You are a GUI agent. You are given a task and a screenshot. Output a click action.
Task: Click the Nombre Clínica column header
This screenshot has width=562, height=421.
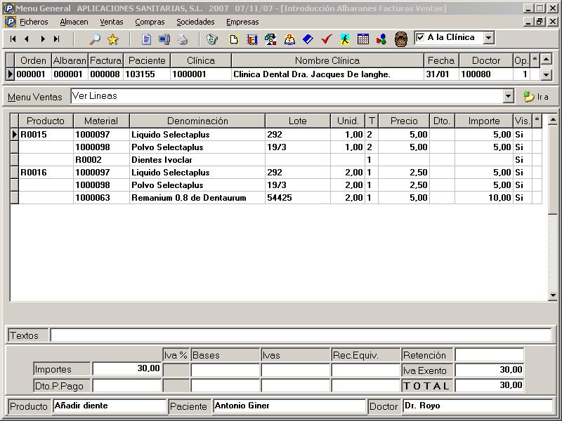(327, 60)
